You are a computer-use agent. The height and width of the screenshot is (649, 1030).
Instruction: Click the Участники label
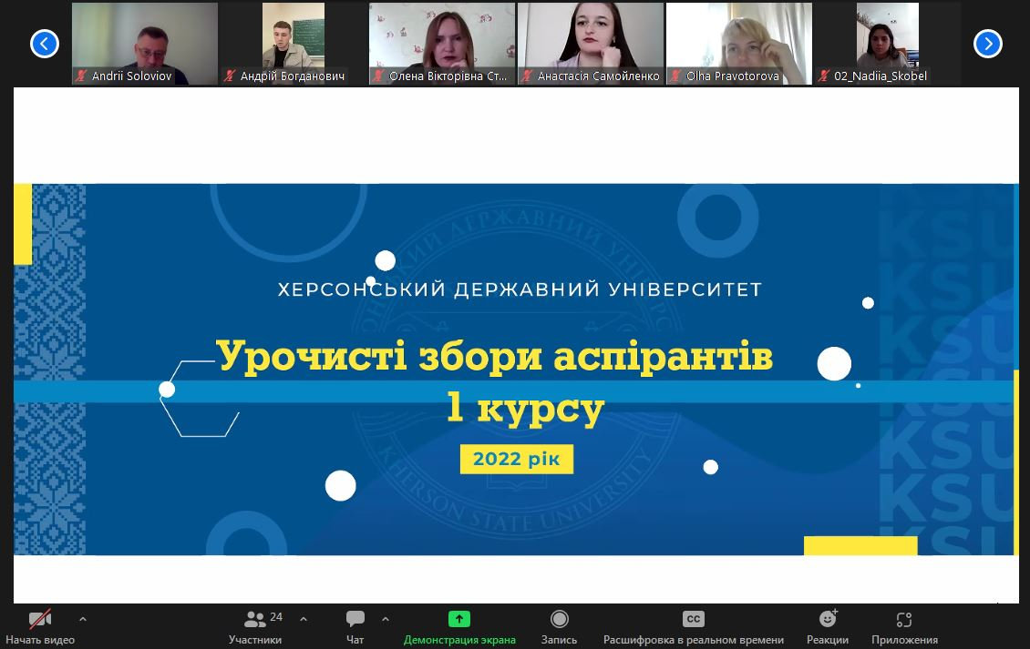point(255,640)
